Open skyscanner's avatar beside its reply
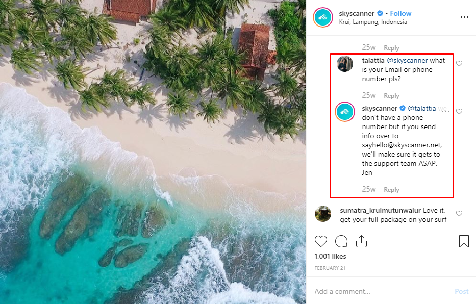The width and height of the screenshot is (476, 304). [345, 112]
